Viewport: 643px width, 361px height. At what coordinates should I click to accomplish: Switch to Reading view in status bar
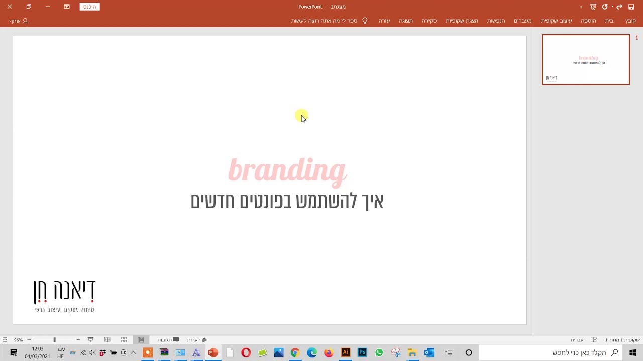pyautogui.click(x=107, y=340)
